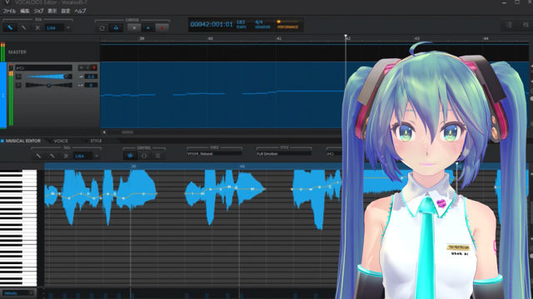Click the first audio waveform near measure 39
The image size is (533, 299).
[101, 197]
